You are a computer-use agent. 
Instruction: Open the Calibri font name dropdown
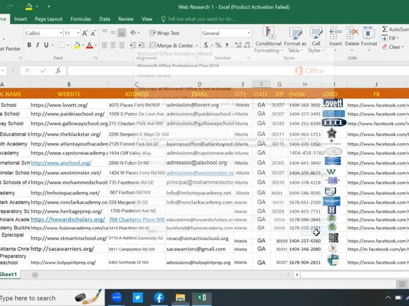coord(61,33)
